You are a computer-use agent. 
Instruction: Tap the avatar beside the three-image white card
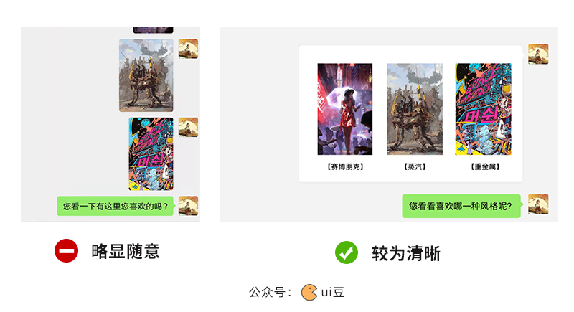[x=538, y=54]
